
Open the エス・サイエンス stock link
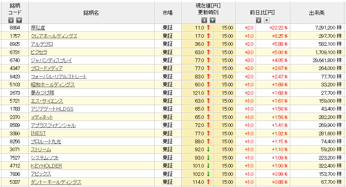(47, 101)
